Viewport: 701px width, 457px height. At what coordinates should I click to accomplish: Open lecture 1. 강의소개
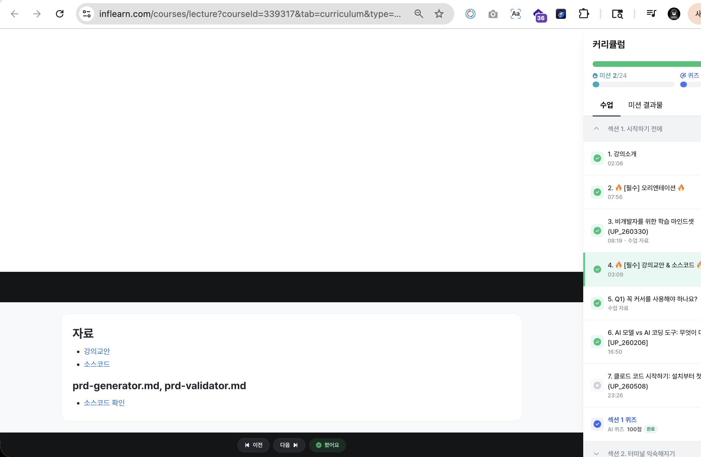click(x=642, y=158)
